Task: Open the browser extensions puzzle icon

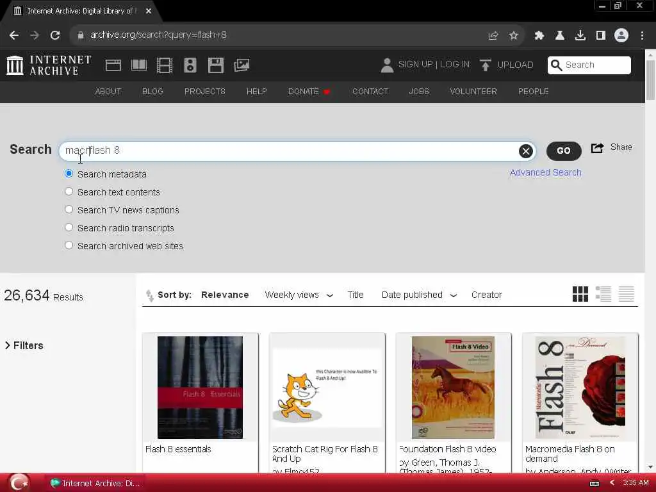Action: pyautogui.click(x=539, y=36)
